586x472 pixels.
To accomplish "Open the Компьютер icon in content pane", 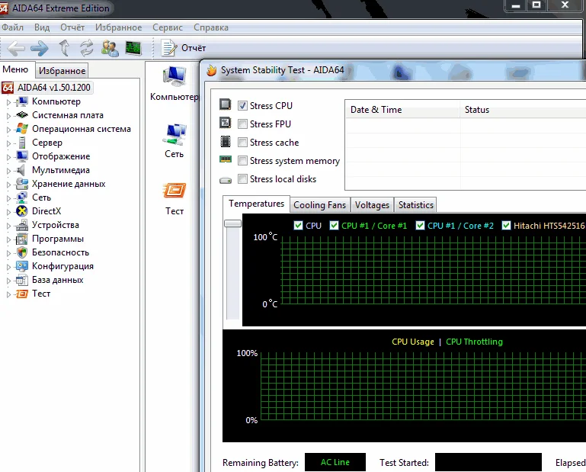I will 175,76.
